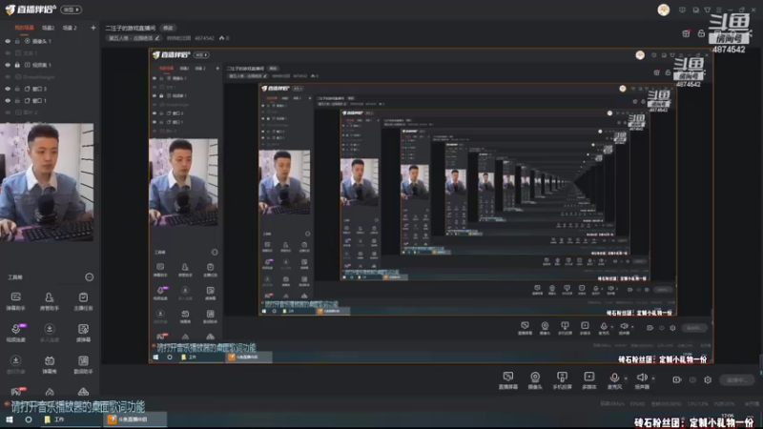Open the greyed download tool beside 弹幕秀
Screen dimensions: 763x429
[15, 364]
